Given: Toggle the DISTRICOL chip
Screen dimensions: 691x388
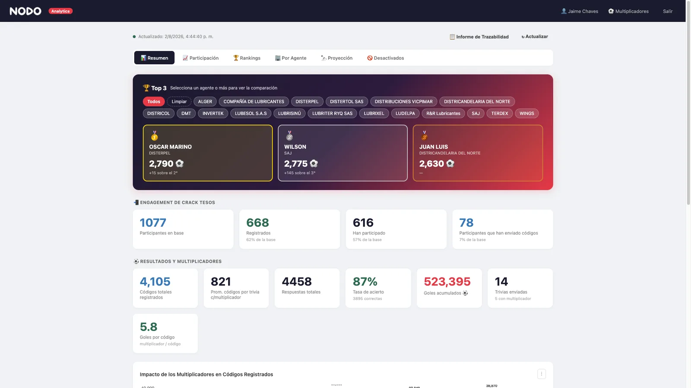Looking at the screenshot, I should [x=158, y=113].
